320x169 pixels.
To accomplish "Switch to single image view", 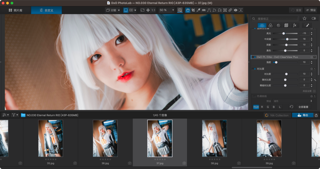I will click(126, 10).
